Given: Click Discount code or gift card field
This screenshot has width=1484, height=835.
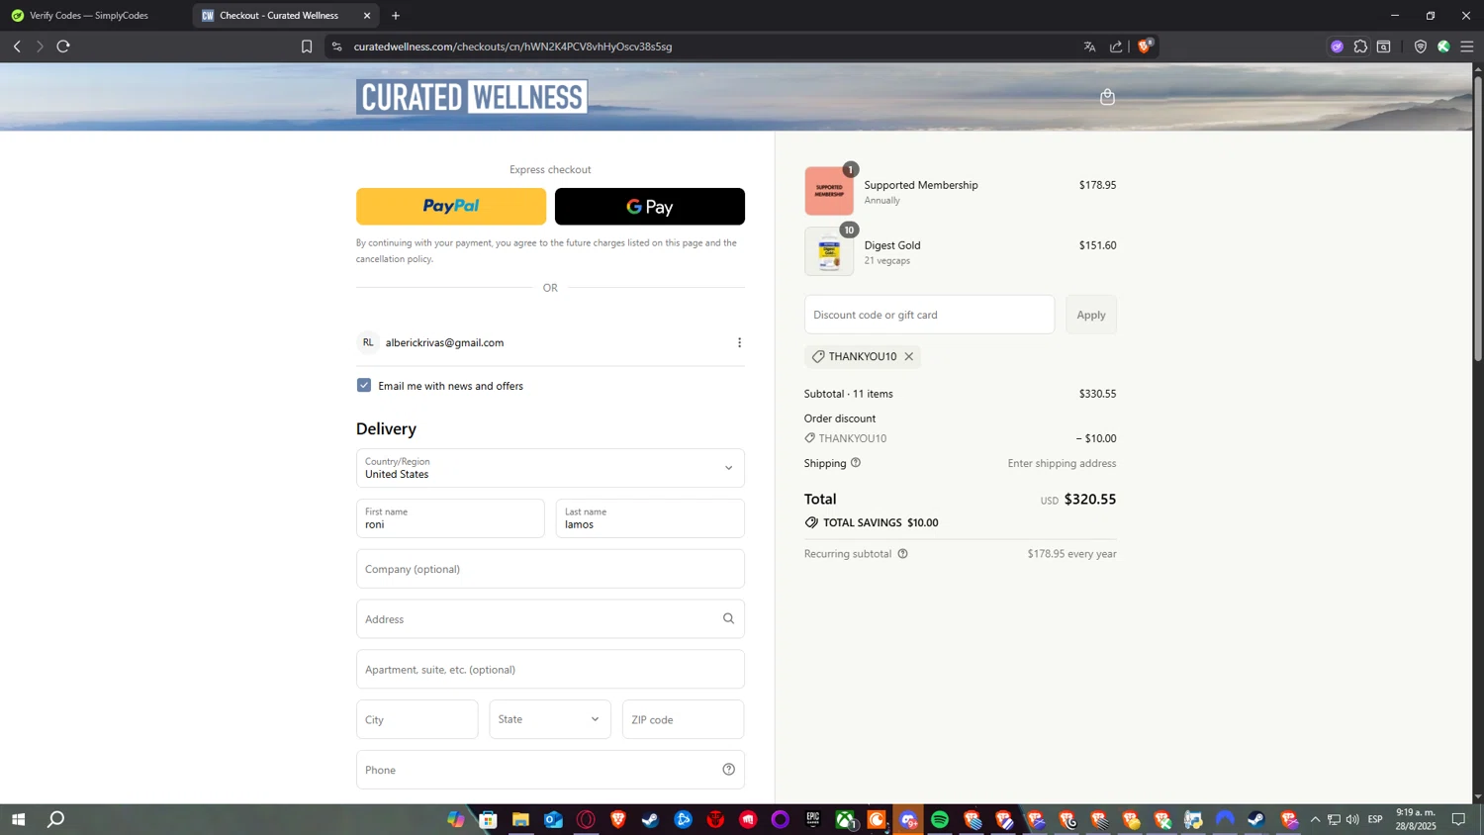Looking at the screenshot, I should [x=929, y=315].
